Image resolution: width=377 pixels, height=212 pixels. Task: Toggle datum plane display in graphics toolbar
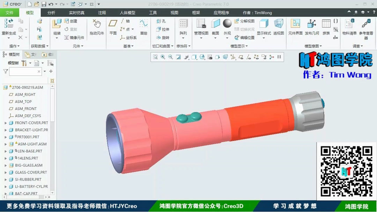242,57
